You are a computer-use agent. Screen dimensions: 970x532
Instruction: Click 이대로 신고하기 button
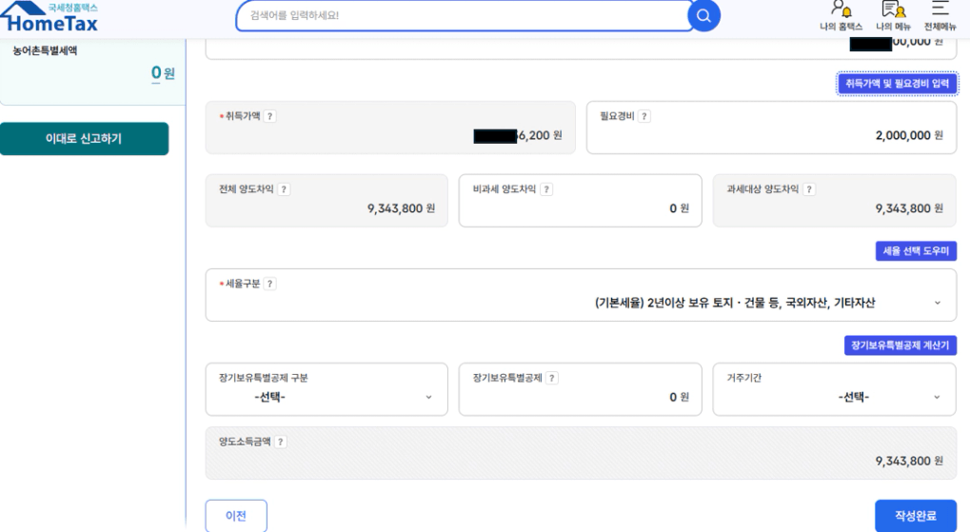pos(85,139)
